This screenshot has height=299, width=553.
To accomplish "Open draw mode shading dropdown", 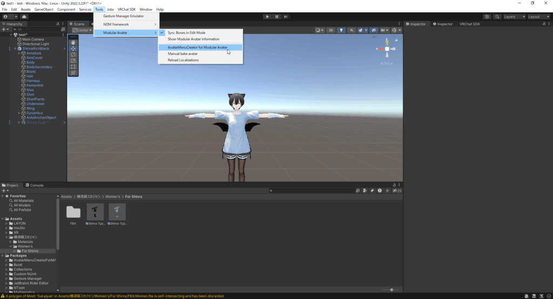I will pyautogui.click(x=320, y=30).
